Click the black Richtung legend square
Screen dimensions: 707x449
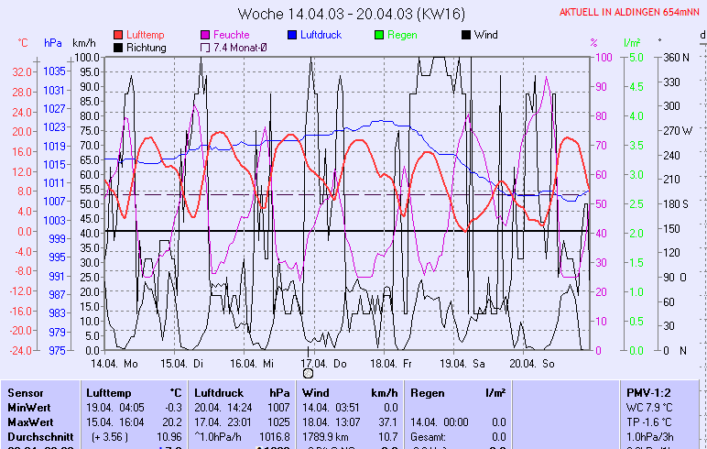pyautogui.click(x=119, y=48)
